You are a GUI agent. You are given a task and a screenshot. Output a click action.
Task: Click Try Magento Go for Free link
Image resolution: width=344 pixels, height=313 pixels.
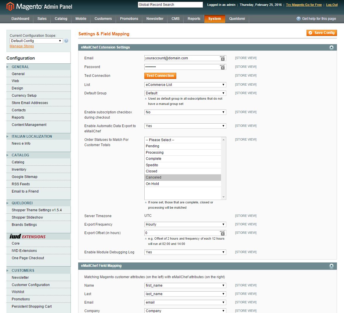[304, 5]
